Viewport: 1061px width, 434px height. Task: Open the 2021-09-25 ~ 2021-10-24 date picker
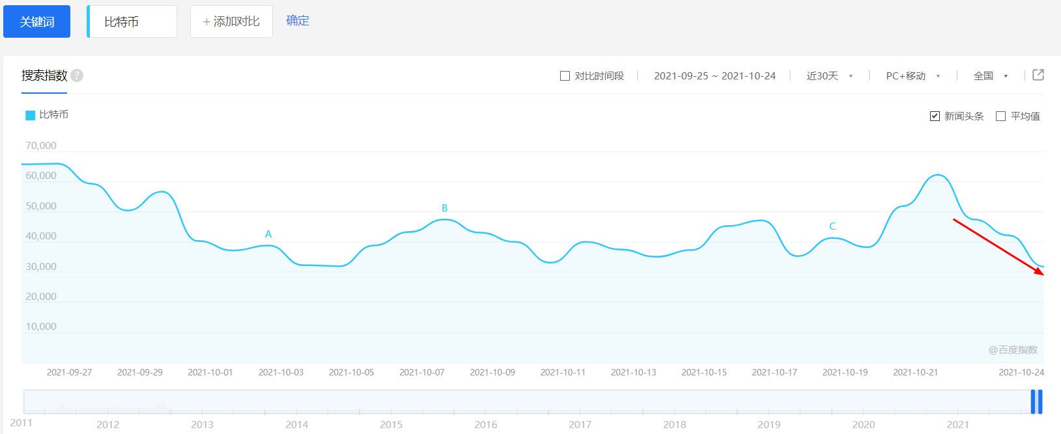[x=714, y=76]
